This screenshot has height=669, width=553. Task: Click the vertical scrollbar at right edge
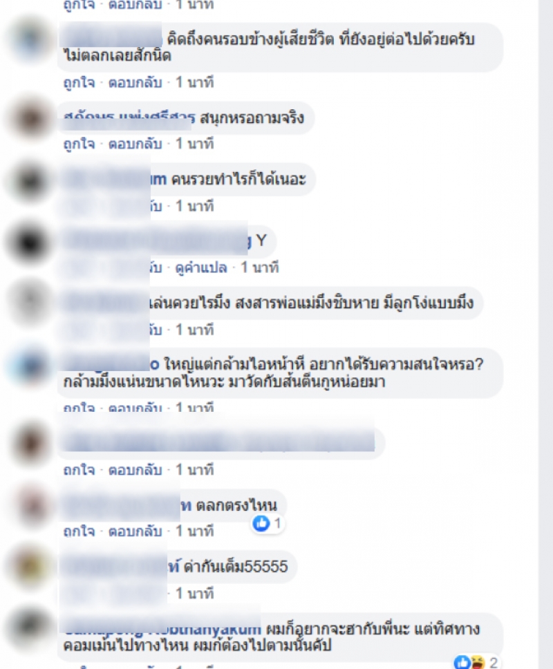pyautogui.click(x=546, y=334)
